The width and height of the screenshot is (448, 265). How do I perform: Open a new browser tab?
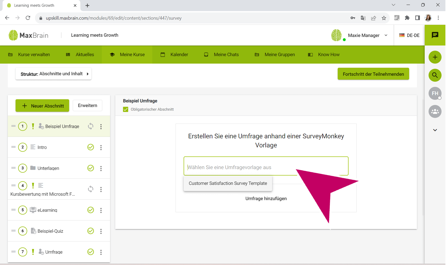(87, 5)
